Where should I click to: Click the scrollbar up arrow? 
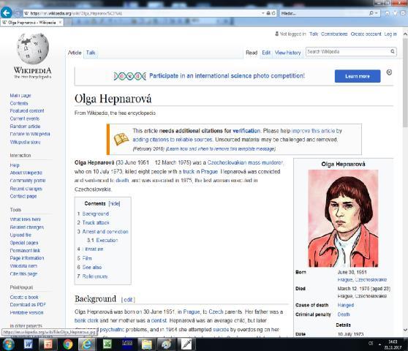tap(405, 34)
